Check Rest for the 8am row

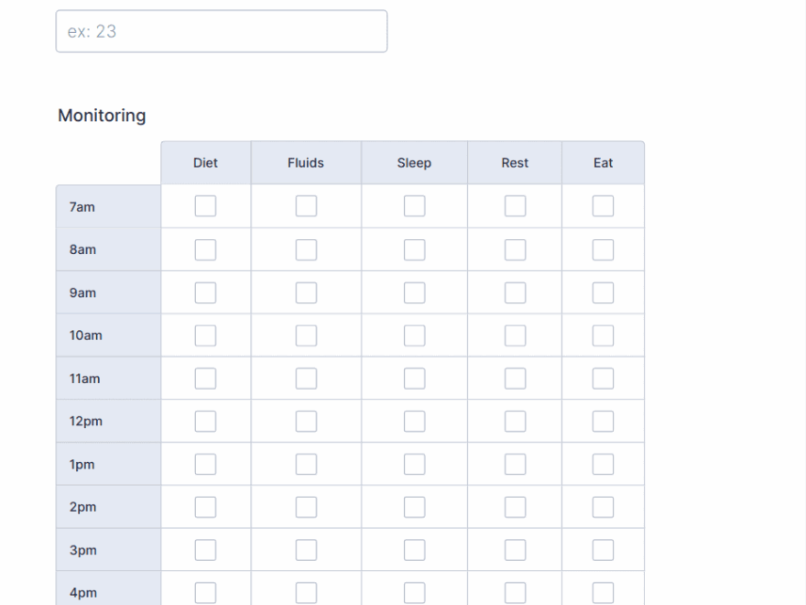(515, 249)
